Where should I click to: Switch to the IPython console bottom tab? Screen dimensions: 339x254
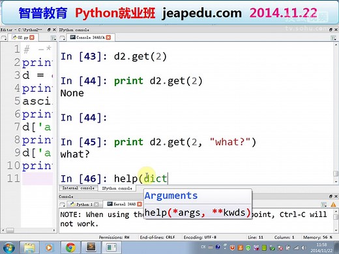[117, 188]
